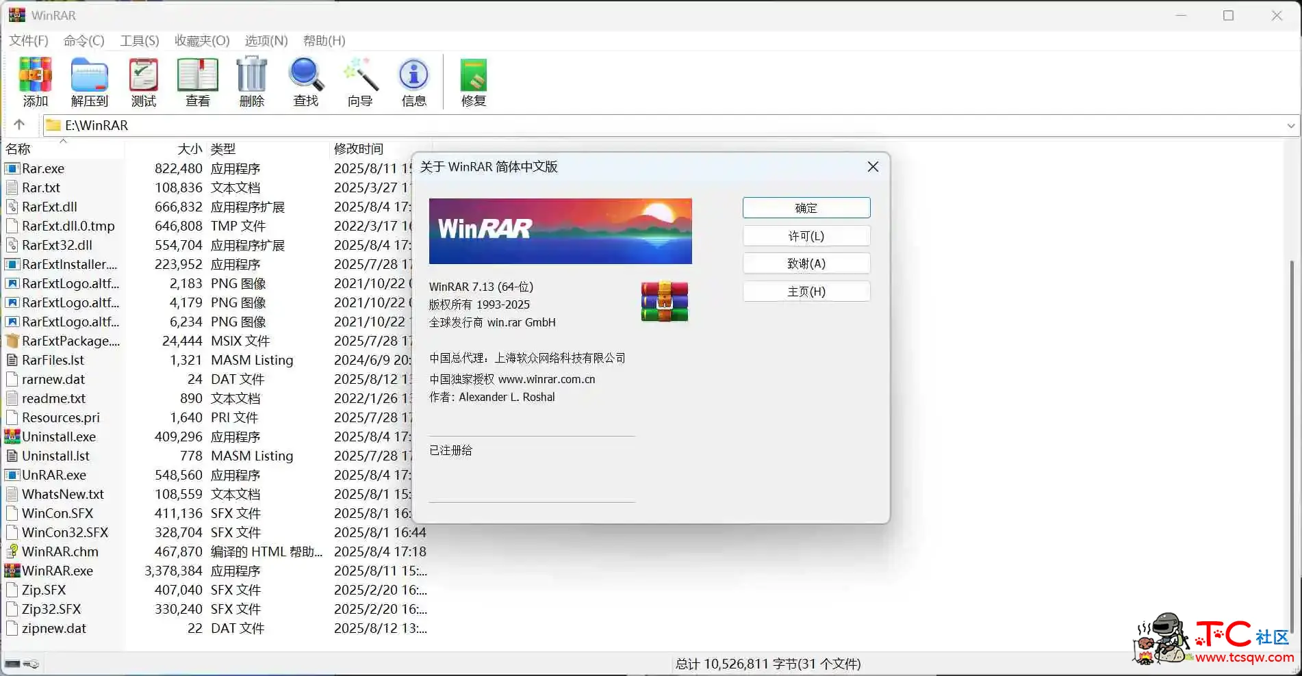Viewport: 1302px width, 676px height.
Task: Go up one folder with the arrow
Action: (19, 125)
